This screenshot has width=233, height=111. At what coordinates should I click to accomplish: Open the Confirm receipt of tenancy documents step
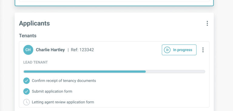pos(64,81)
